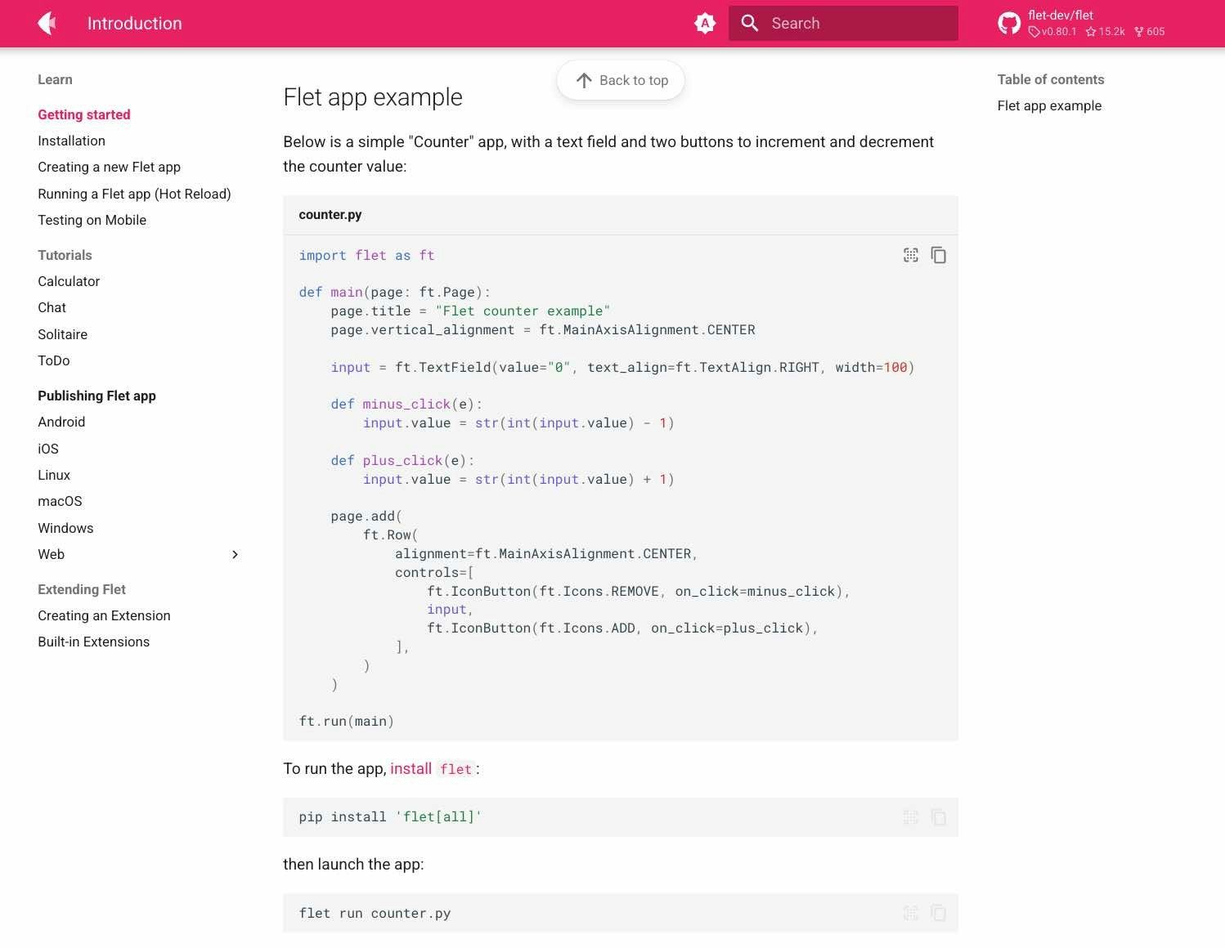Click selection icon in pip install block

click(911, 817)
